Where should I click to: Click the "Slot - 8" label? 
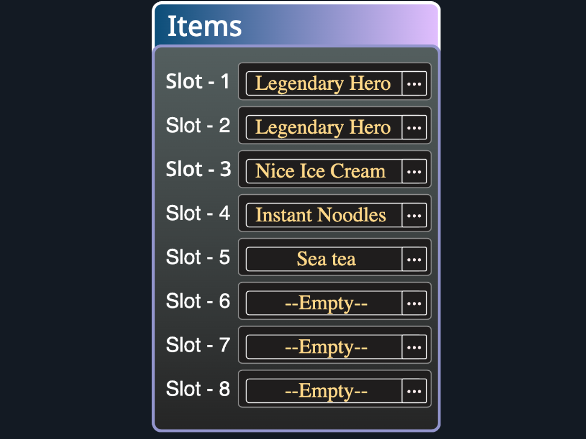click(198, 389)
